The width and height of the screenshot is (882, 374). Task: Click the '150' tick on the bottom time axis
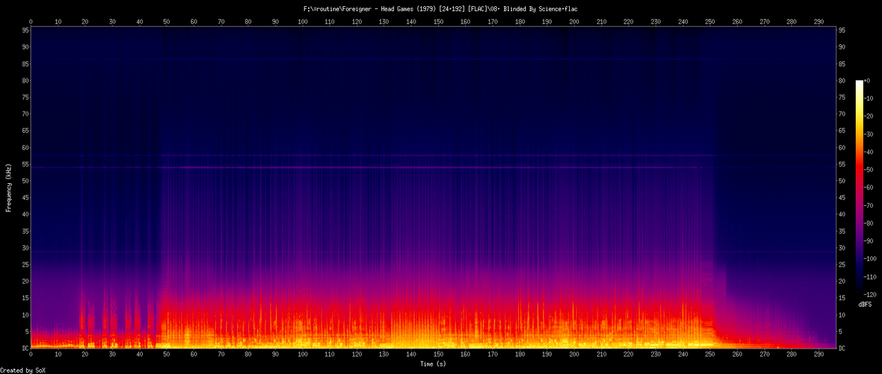[x=438, y=355]
